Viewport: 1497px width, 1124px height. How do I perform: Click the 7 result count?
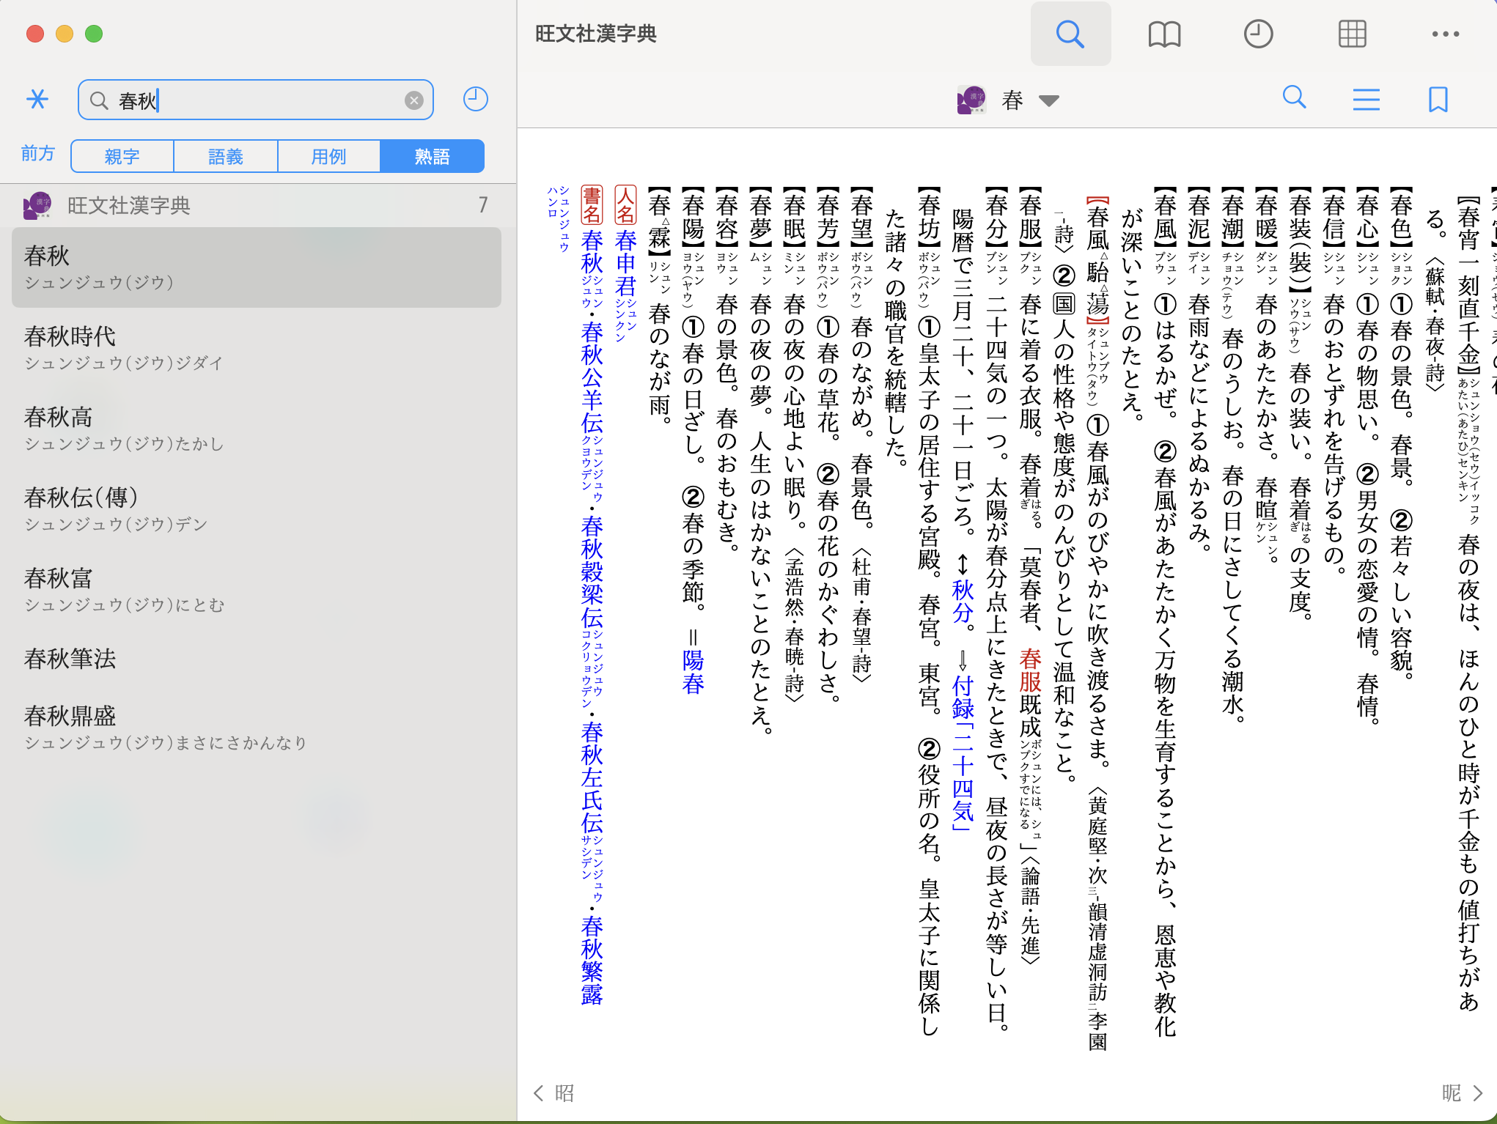pyautogui.click(x=483, y=205)
